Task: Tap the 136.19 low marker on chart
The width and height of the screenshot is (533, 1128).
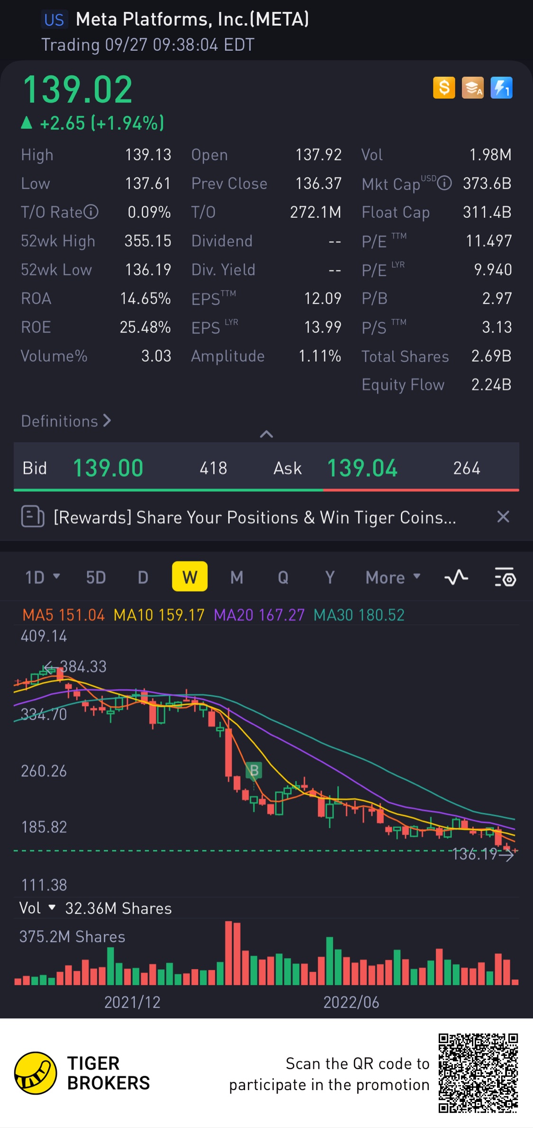Action: (483, 854)
